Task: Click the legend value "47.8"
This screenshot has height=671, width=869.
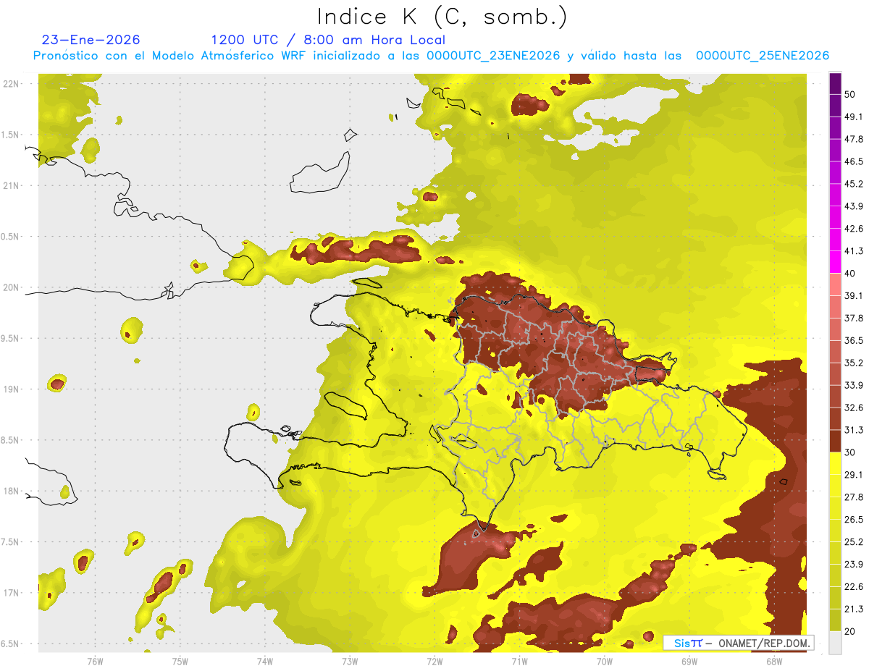Action: coord(854,140)
